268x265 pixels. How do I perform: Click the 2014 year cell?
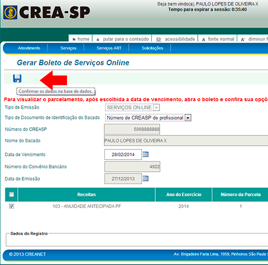[x=184, y=206]
